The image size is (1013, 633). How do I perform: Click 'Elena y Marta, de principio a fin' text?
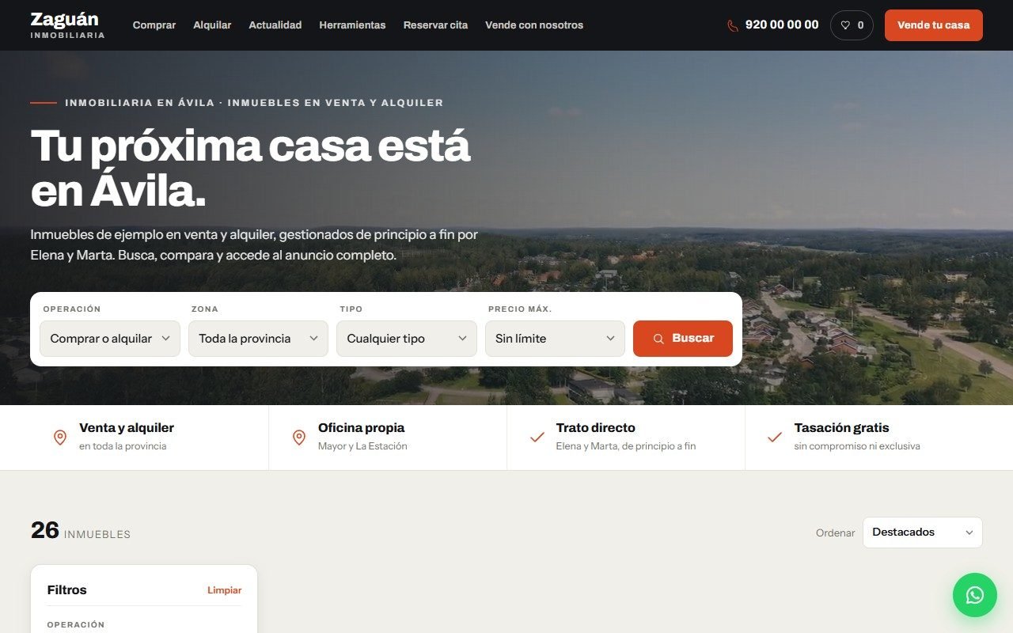pos(626,446)
